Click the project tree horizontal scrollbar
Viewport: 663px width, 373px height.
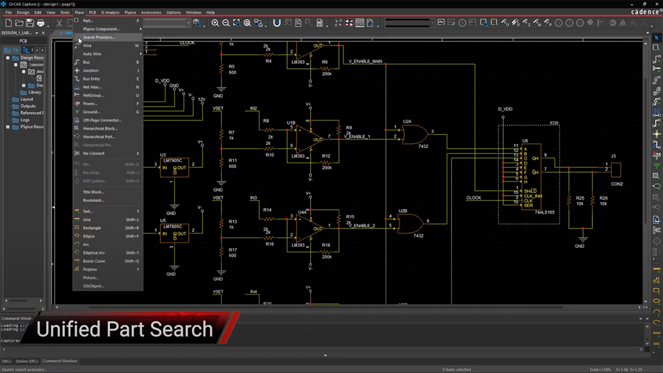coord(23,301)
